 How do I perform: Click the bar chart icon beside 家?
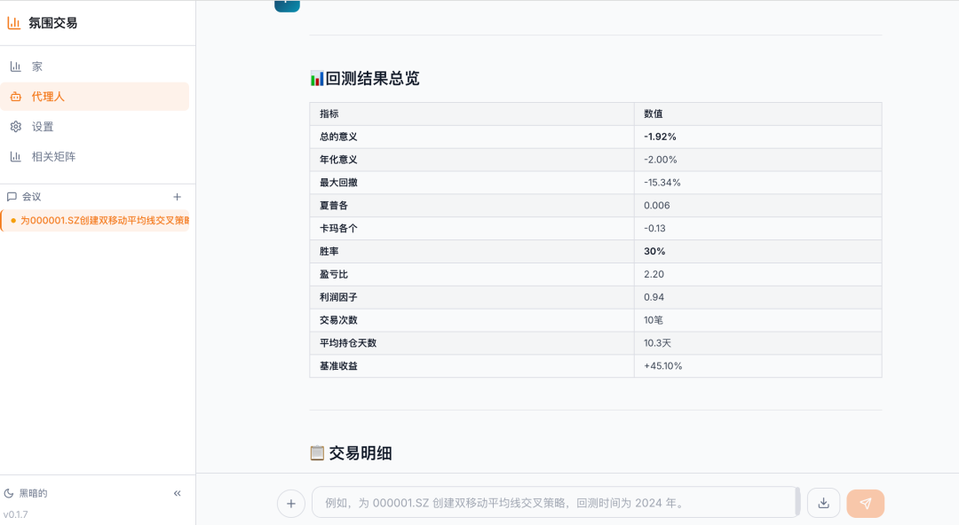click(16, 67)
